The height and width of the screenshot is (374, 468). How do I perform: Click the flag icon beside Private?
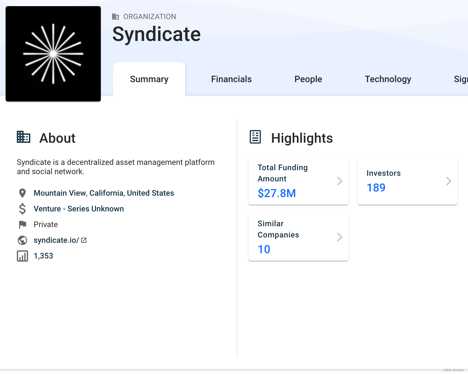click(x=22, y=225)
